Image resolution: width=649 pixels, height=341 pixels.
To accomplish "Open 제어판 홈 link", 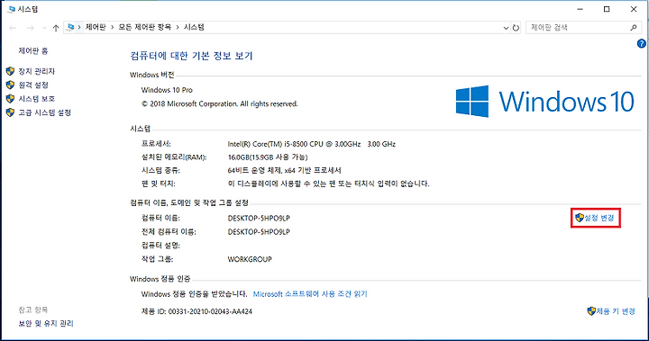I will (x=33, y=51).
